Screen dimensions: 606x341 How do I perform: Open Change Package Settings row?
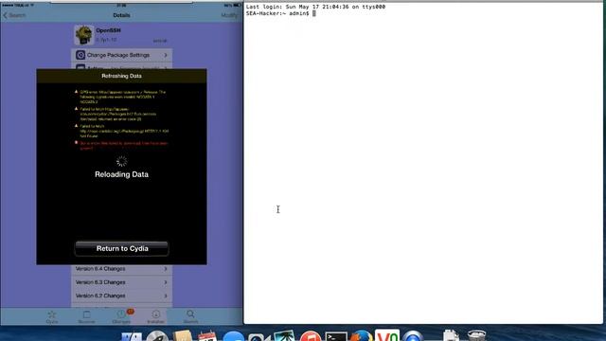122,55
